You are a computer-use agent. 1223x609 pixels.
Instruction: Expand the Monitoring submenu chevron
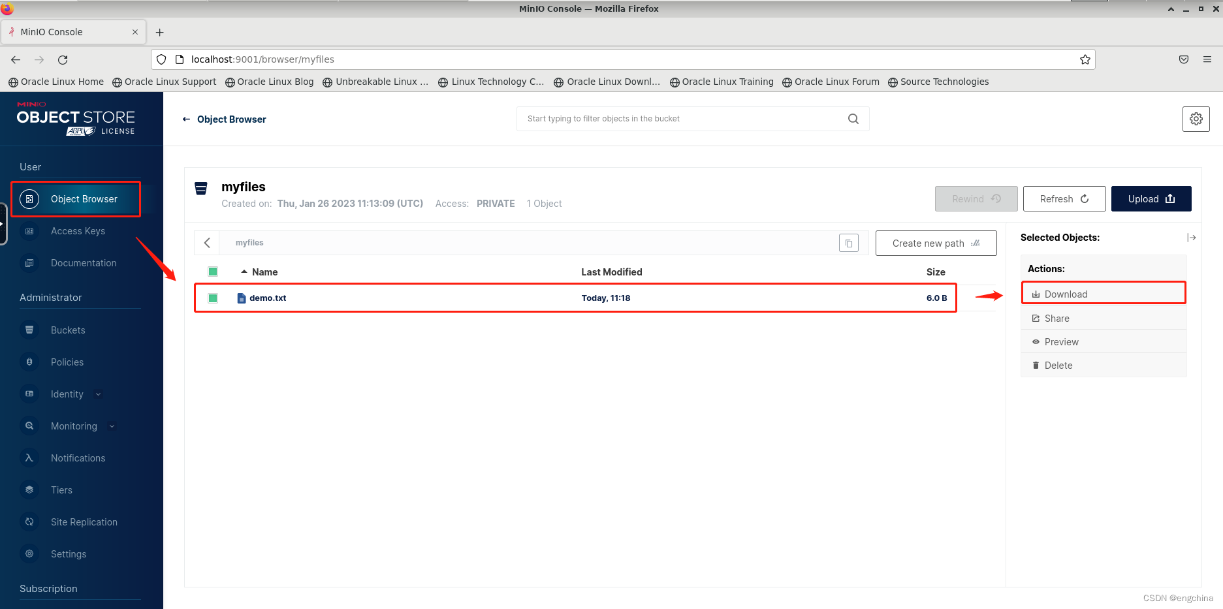(x=112, y=426)
